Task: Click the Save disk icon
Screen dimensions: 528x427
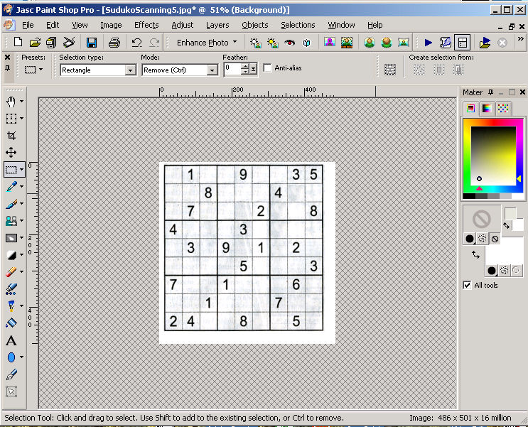Action: pyautogui.click(x=92, y=43)
